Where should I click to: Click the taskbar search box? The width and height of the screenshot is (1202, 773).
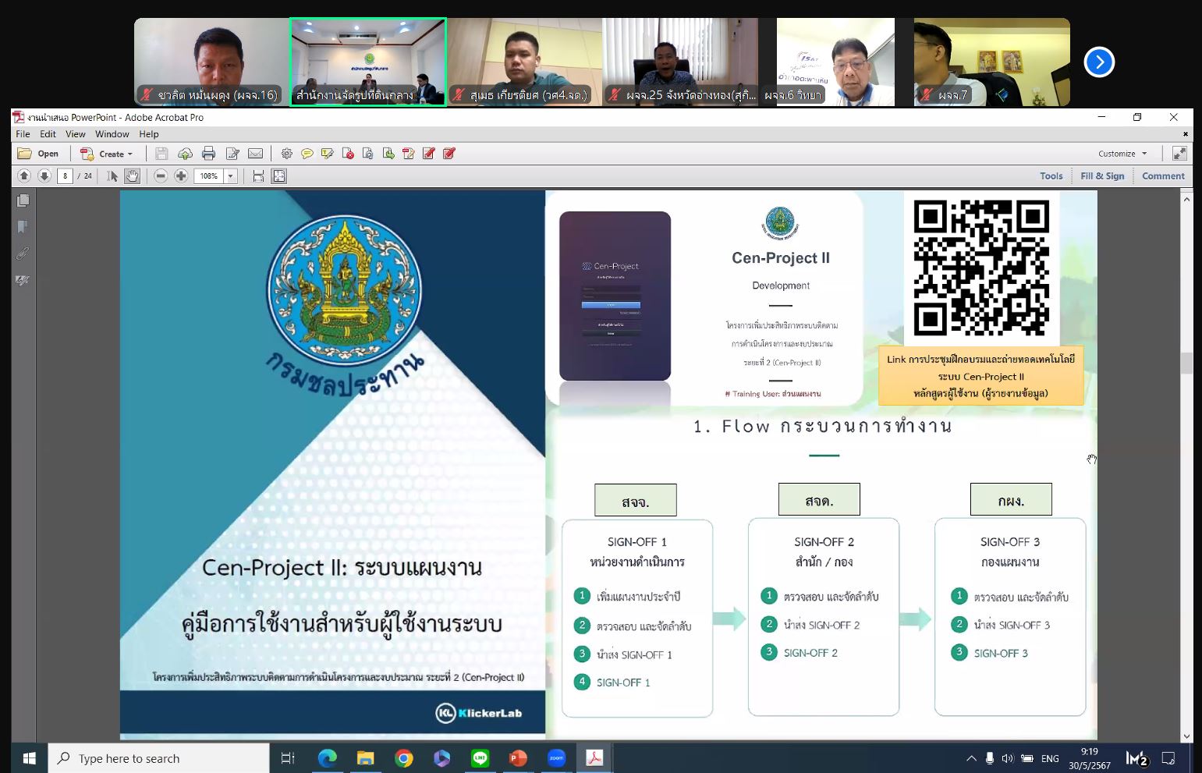pos(159,758)
